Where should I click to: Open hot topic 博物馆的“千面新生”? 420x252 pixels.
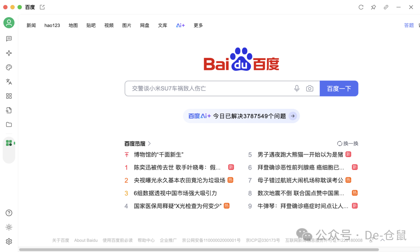click(x=159, y=154)
